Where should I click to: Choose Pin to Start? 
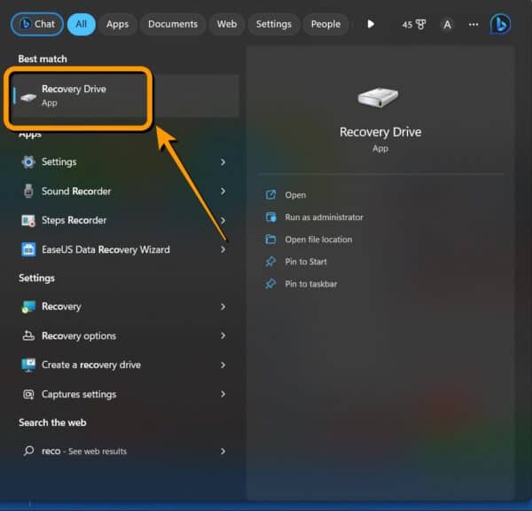pos(306,262)
